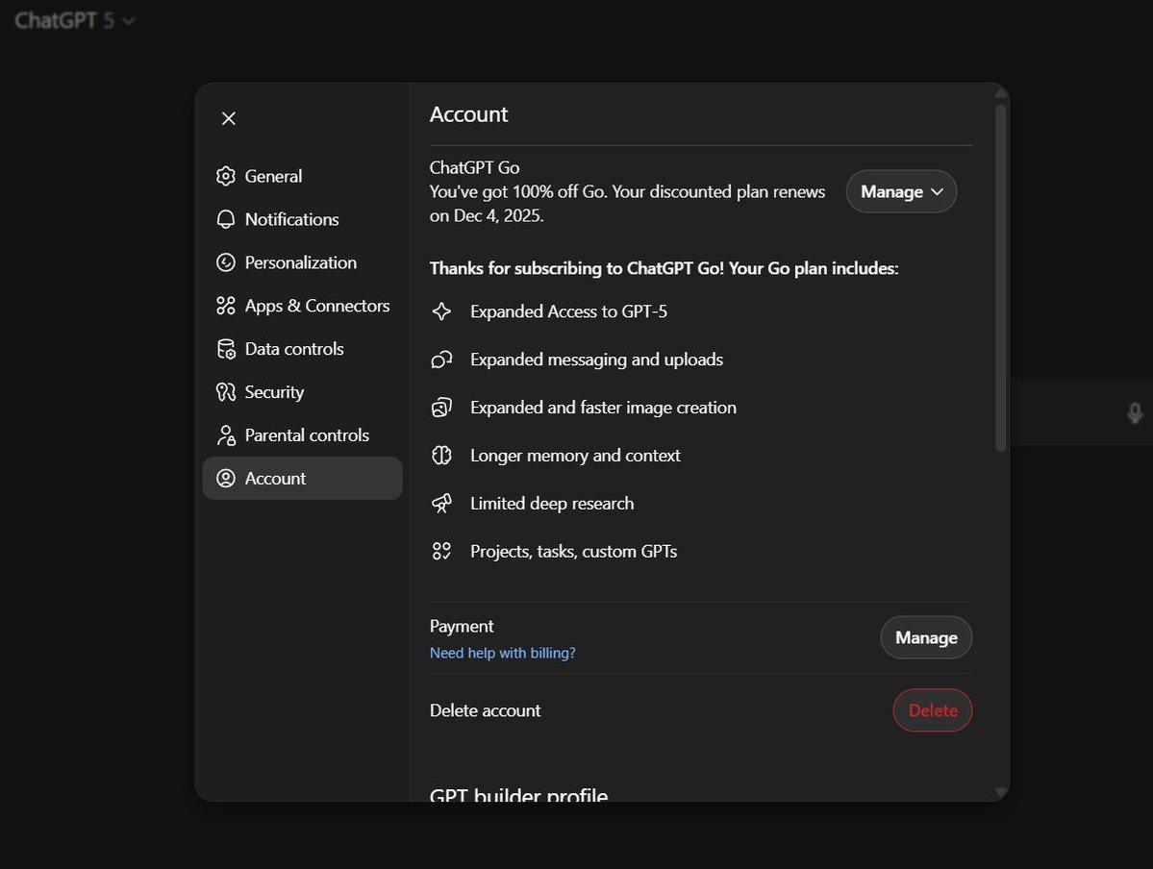Click the Limited deep research telescope icon

tap(440, 503)
